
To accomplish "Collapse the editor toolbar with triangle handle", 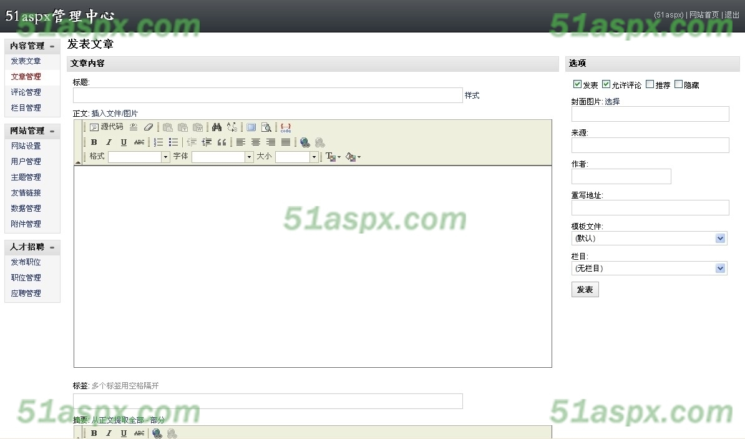I will (x=78, y=162).
